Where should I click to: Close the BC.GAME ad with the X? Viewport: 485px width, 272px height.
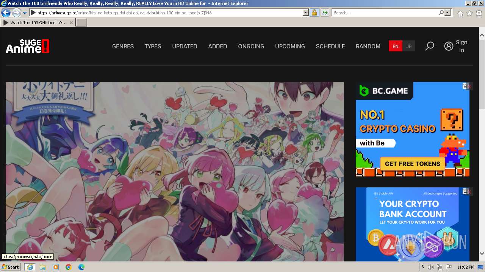pyautogui.click(x=469, y=87)
